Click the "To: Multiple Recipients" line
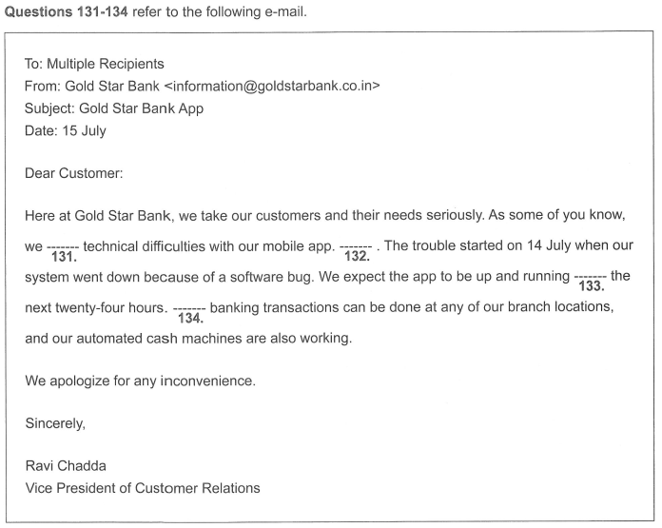662x528 pixels. pyautogui.click(x=94, y=64)
